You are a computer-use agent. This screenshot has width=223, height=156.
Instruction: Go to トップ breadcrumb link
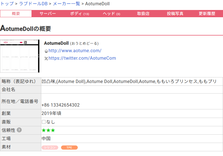(7, 4)
